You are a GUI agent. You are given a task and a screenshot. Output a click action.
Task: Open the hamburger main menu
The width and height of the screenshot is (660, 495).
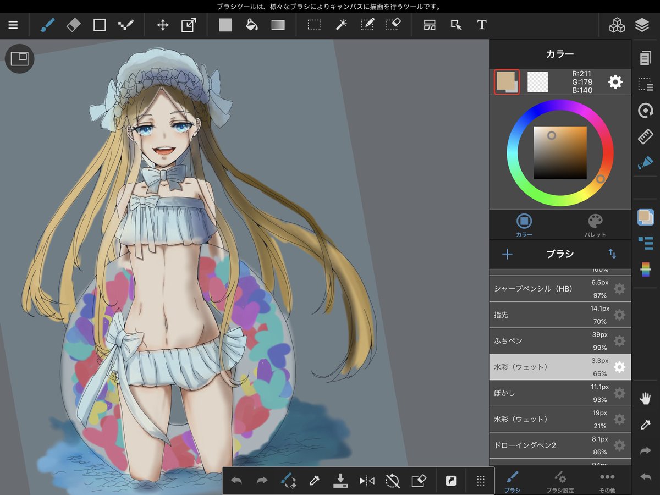(13, 25)
